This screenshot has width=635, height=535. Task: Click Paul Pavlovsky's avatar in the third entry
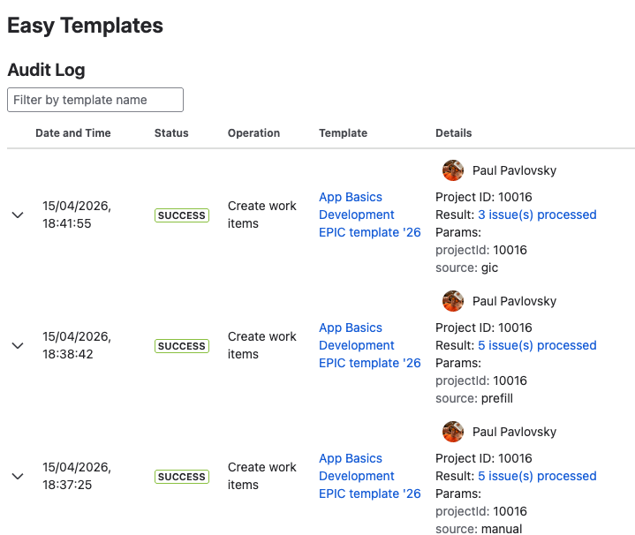453,432
